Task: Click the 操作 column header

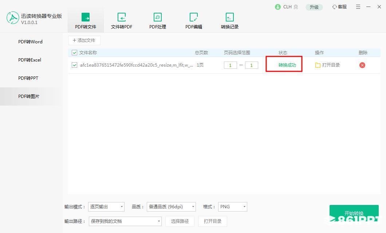Action: 319,53
